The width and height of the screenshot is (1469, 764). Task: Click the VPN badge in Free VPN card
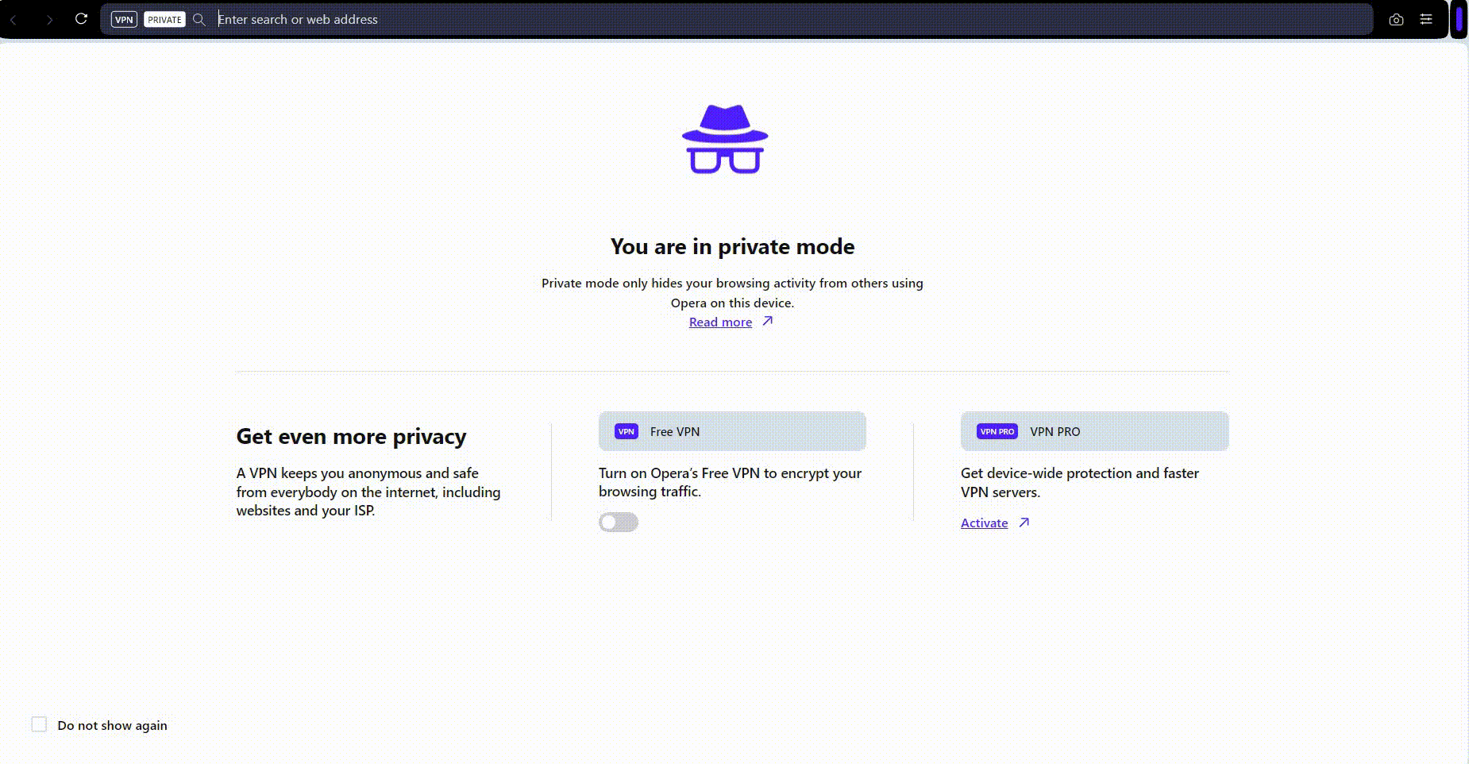point(627,431)
